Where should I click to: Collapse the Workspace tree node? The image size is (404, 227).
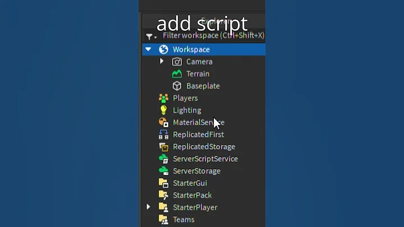pyautogui.click(x=148, y=49)
